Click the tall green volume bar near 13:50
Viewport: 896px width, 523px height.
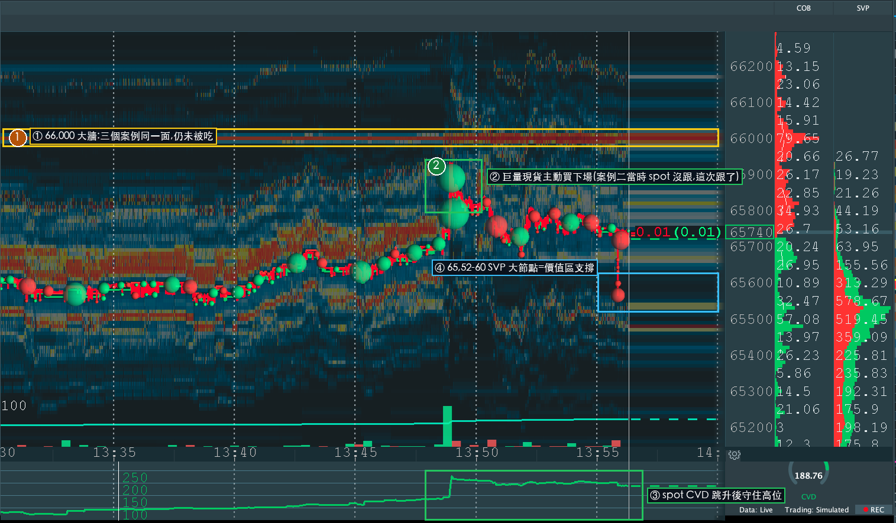(x=447, y=426)
